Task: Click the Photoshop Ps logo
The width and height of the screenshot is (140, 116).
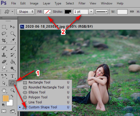Action: click(x=4, y=3)
